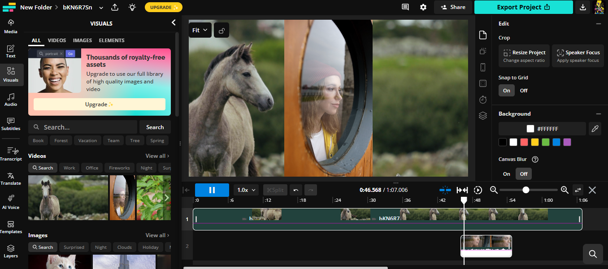This screenshot has height=269, width=608.
Task: Enable Snap to Grid with On
Action: (x=506, y=91)
